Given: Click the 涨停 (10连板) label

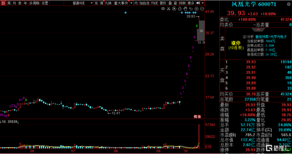Looking at the screenshot, I should pos(236,45).
